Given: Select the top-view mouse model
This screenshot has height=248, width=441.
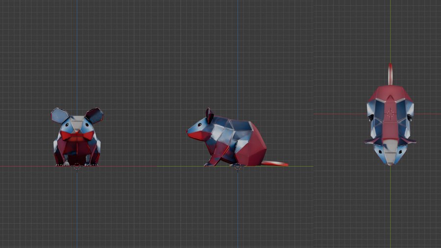Looking at the screenshot, I should coord(390,114).
